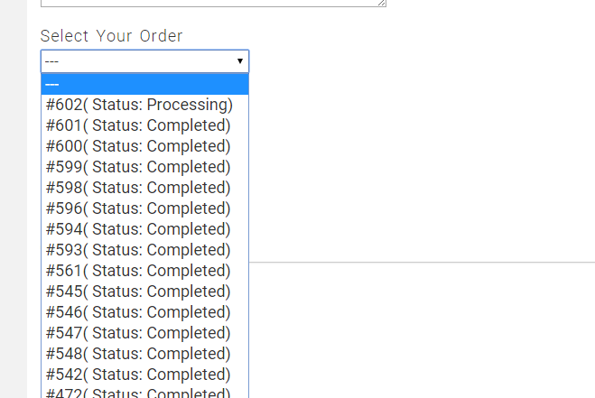The width and height of the screenshot is (595, 398).
Task: Select order #596 from options
Action: click(138, 208)
